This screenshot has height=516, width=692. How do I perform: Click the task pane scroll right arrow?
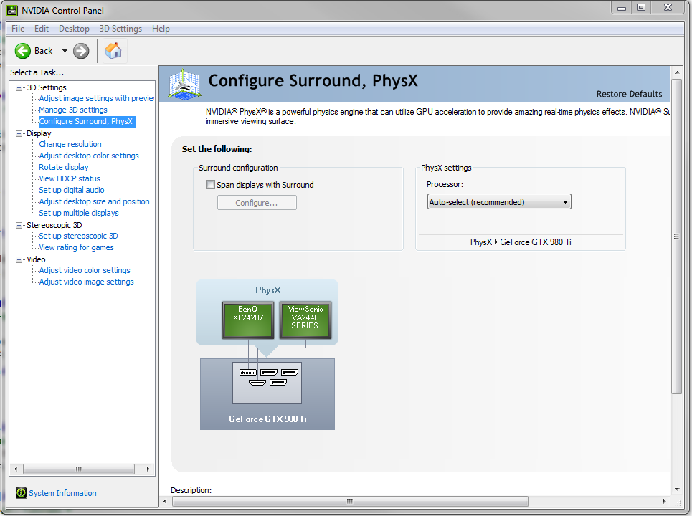tap(148, 469)
